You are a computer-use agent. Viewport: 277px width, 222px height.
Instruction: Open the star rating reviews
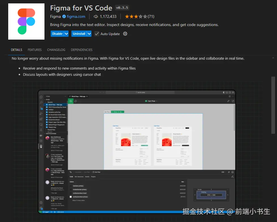click(139, 17)
